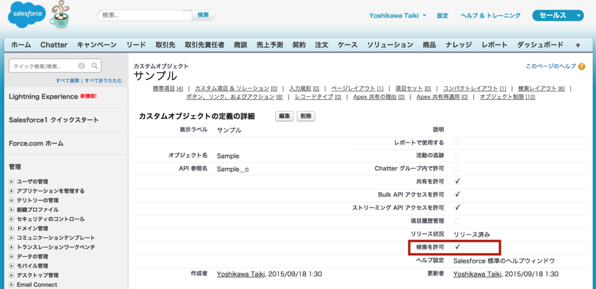Open the ケース tab

tap(347, 45)
